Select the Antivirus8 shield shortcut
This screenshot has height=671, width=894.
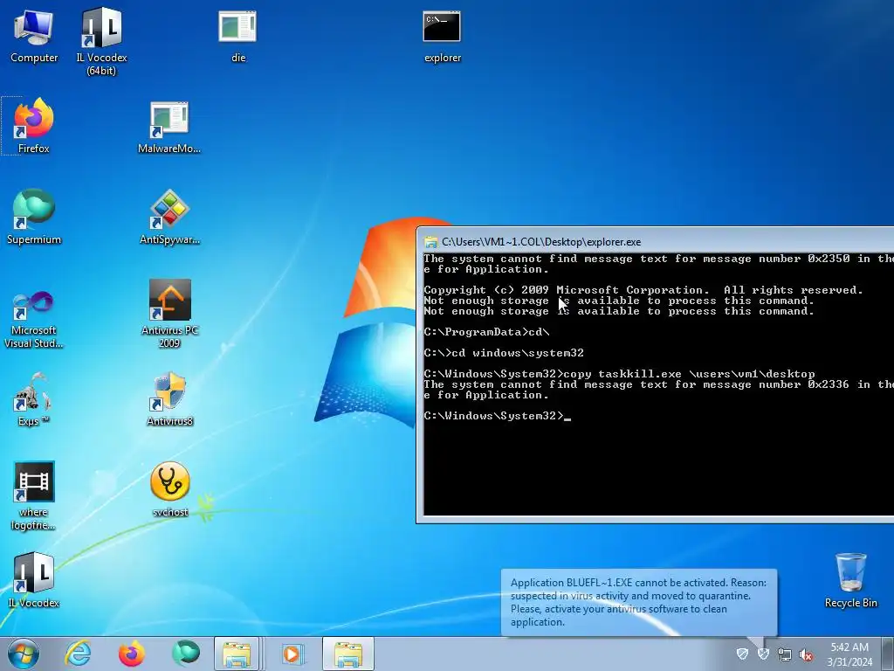tap(169, 399)
